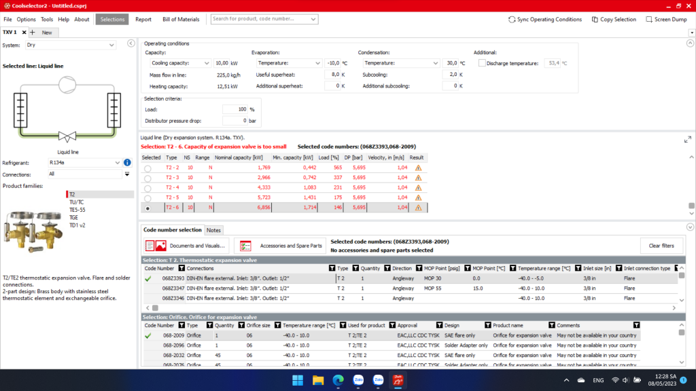The height and width of the screenshot is (391, 696).
Task: Click the refrigerant info icon
Action: [127, 163]
